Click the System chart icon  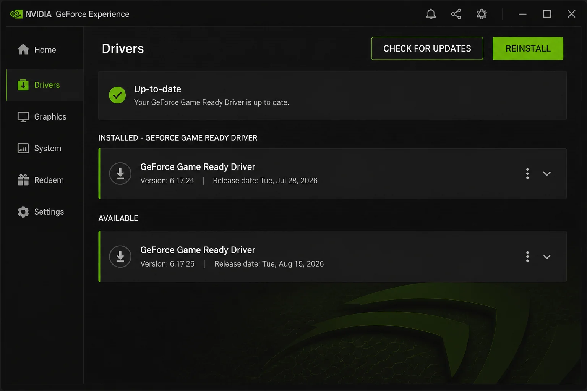pyautogui.click(x=23, y=148)
